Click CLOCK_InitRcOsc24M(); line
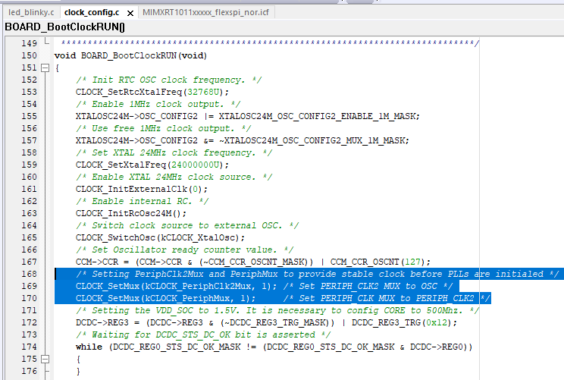 coord(131,213)
